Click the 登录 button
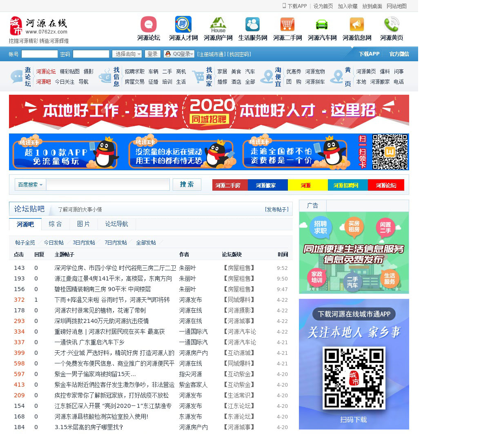The width and height of the screenshot is (490, 434). coord(153,54)
